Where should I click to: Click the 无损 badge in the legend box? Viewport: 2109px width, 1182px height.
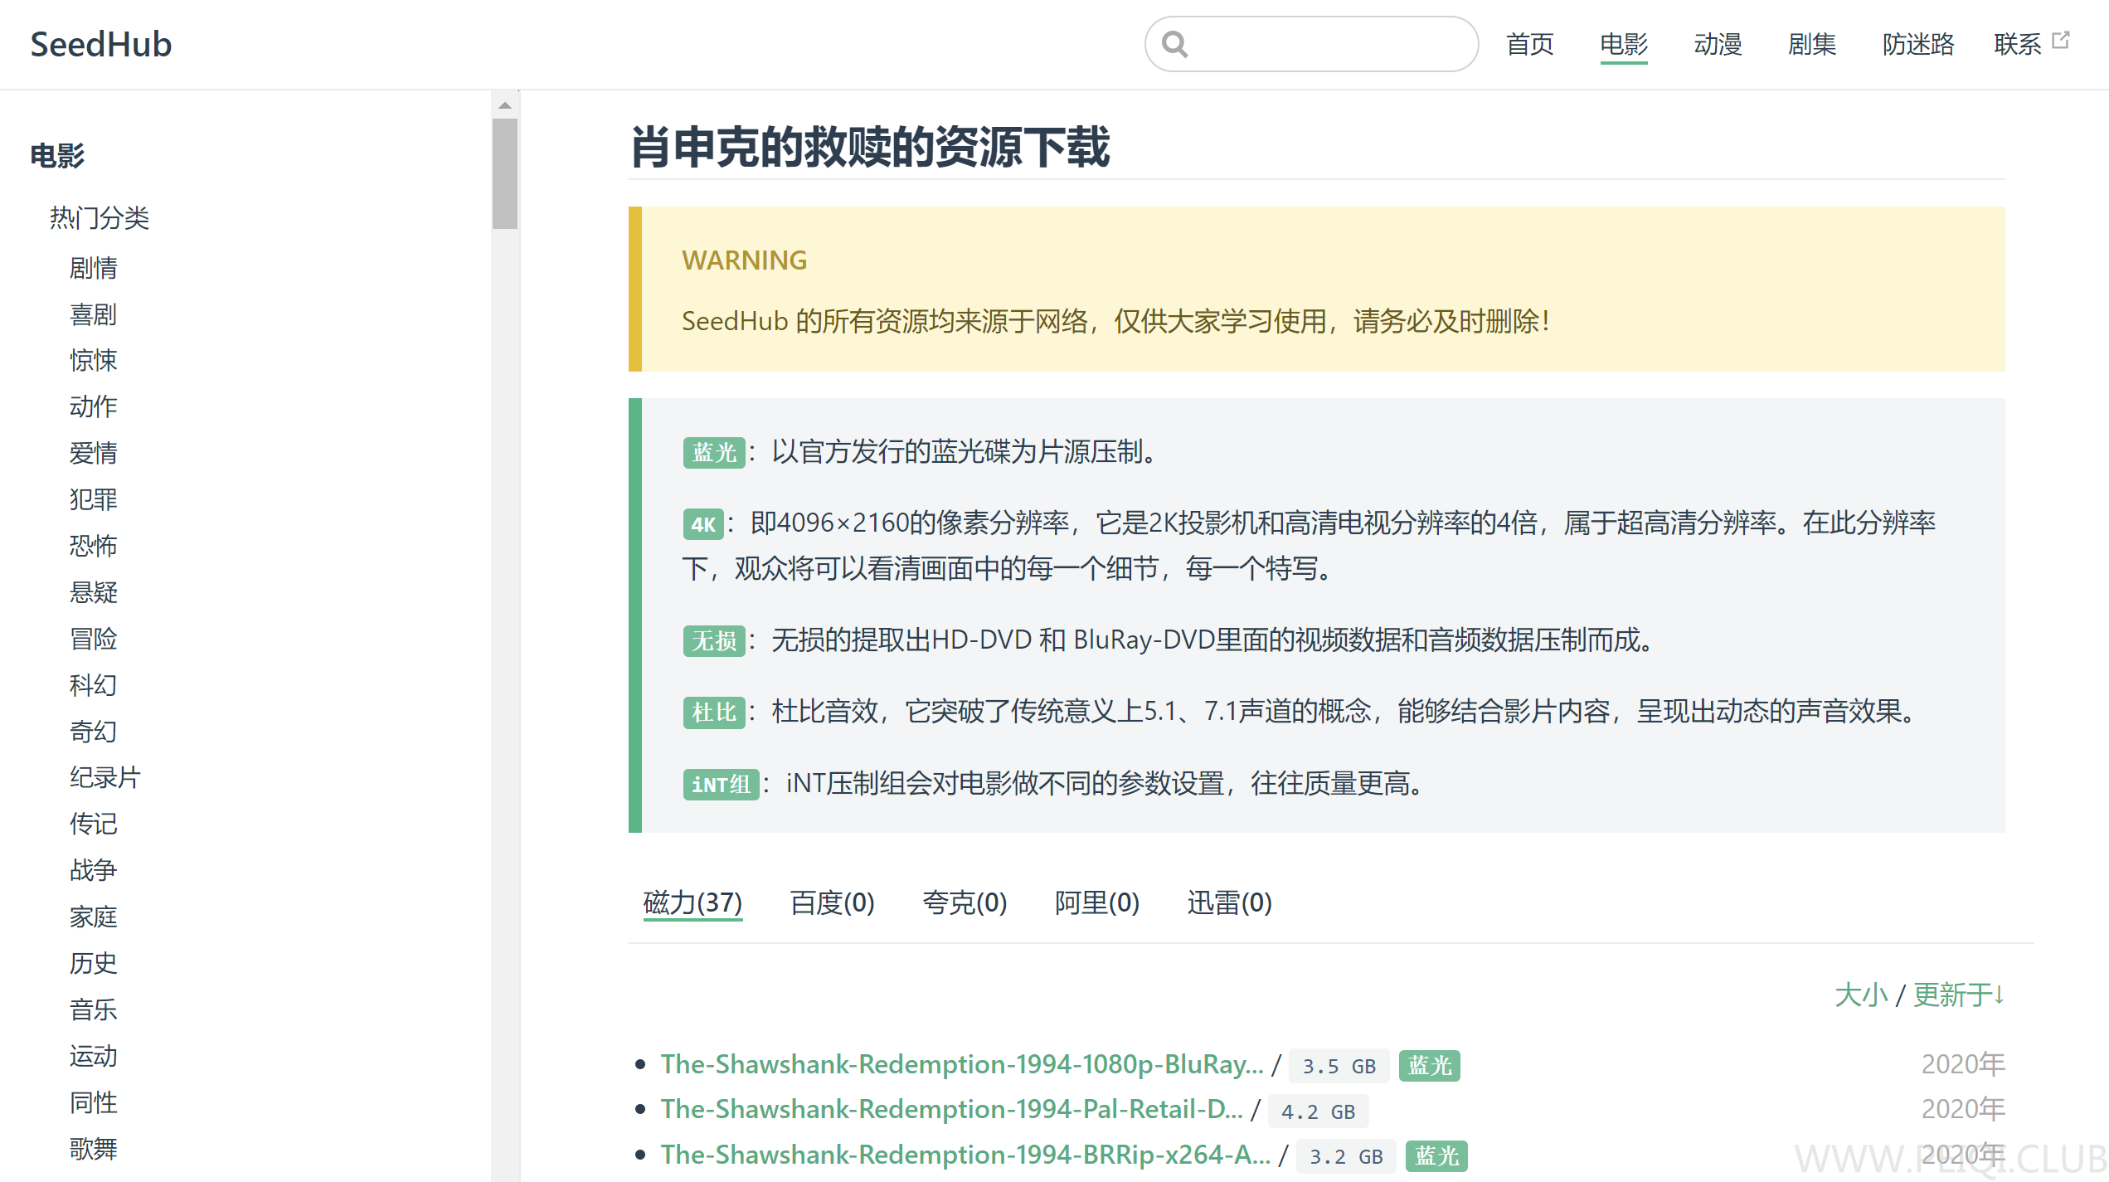tap(714, 641)
